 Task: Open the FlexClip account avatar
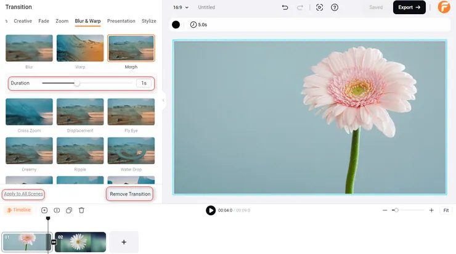(x=444, y=7)
